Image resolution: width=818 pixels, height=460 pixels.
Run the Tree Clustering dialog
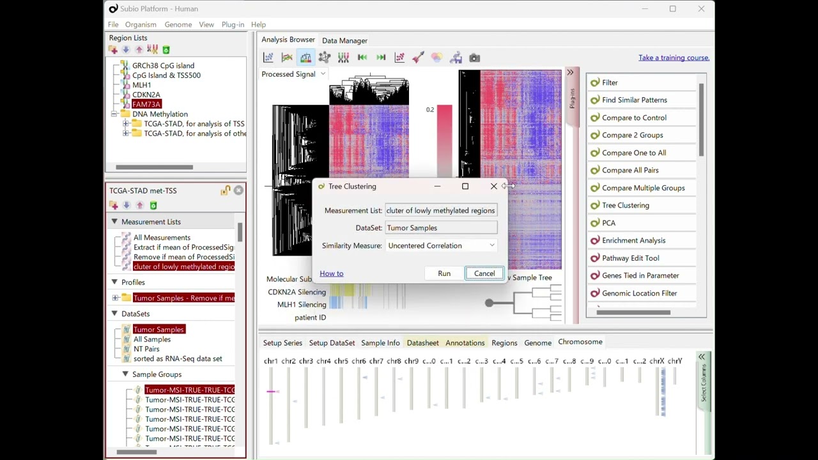[444, 273]
